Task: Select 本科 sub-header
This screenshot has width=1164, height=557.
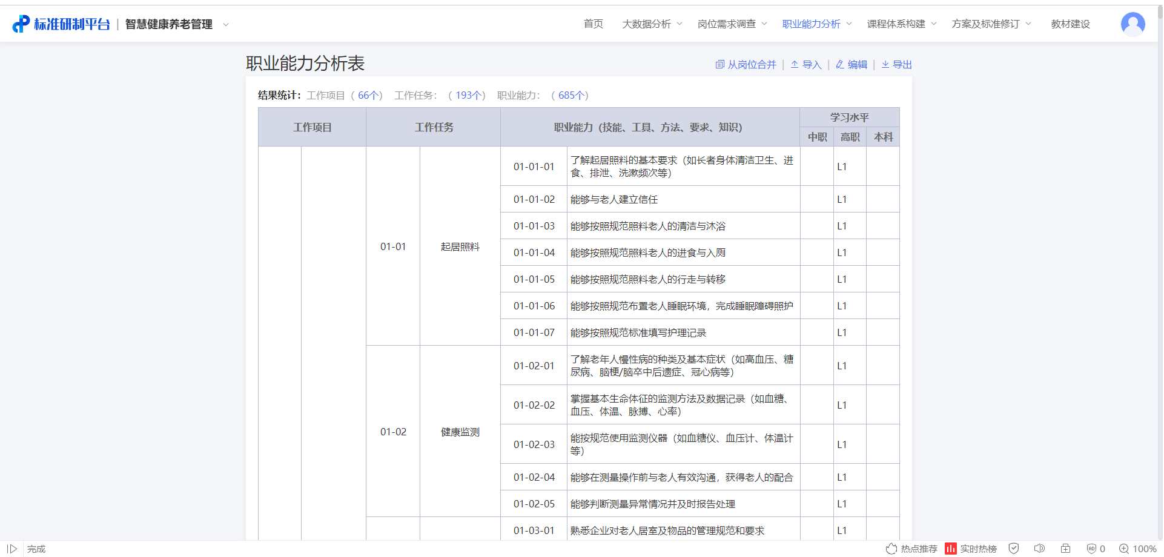Action: pyautogui.click(x=883, y=137)
